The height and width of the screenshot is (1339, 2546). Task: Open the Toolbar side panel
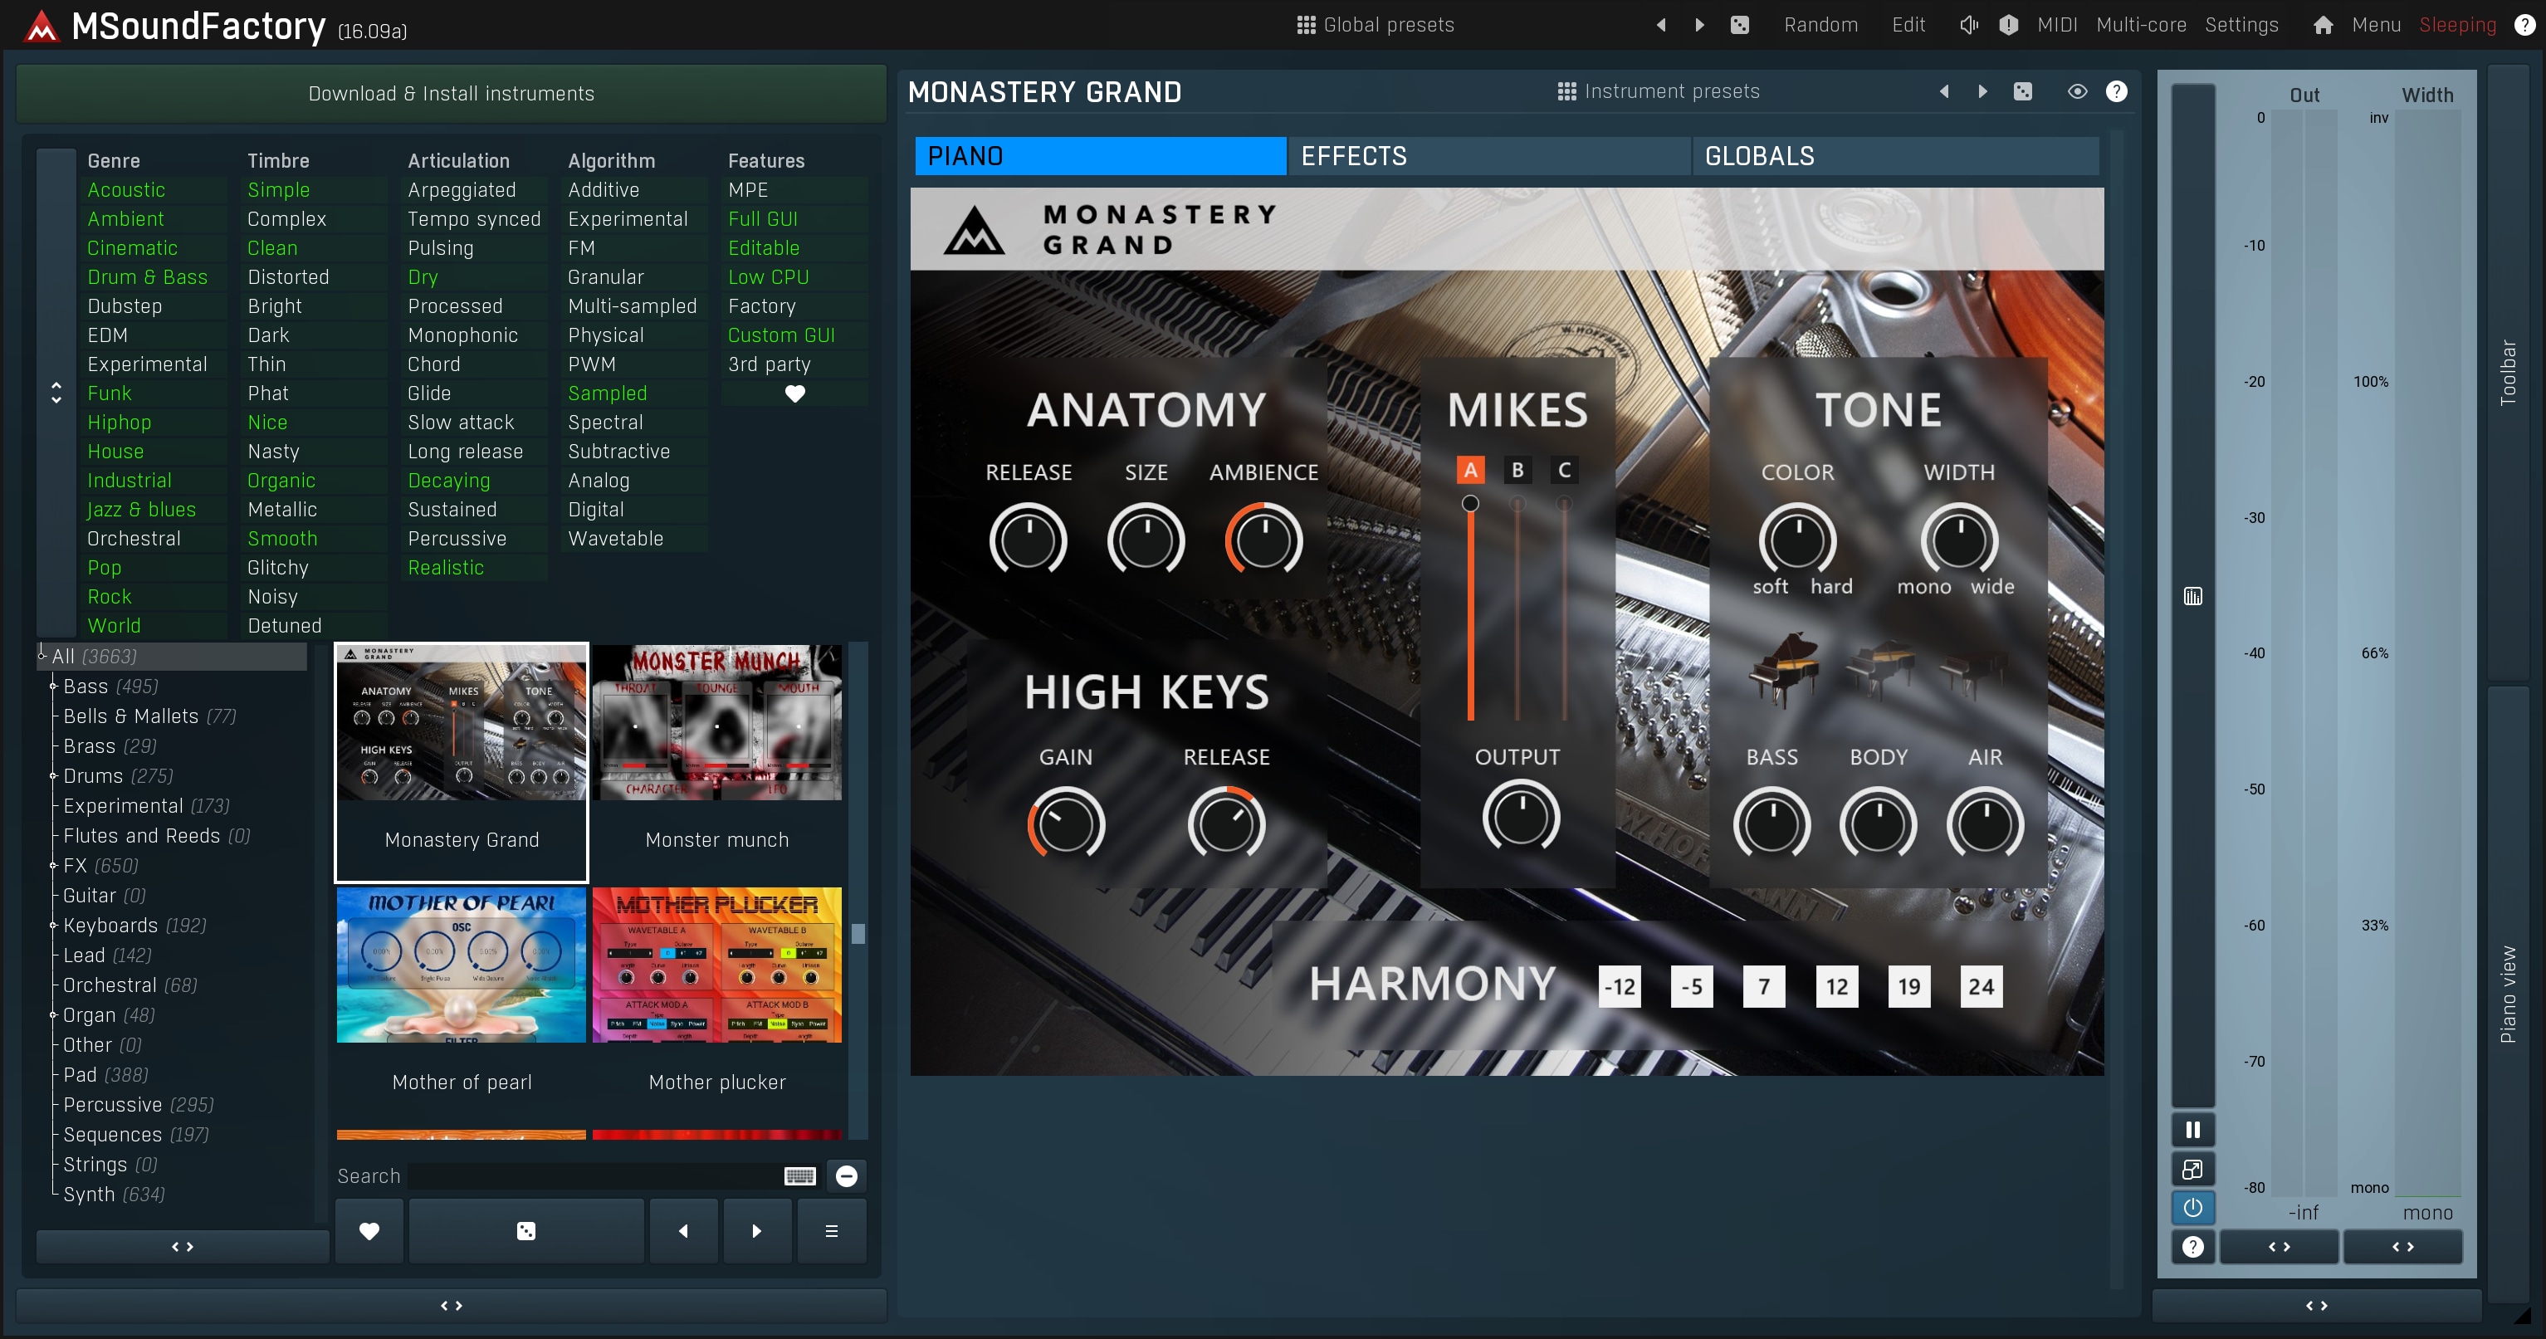2508,373
